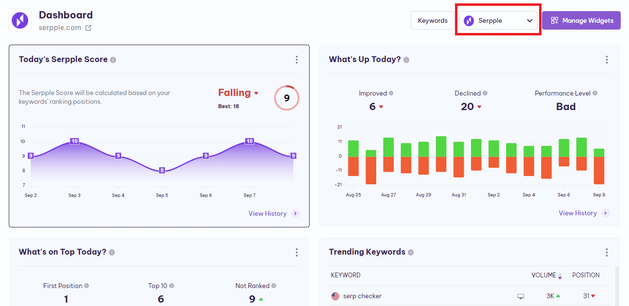
Task: Click the Bad performance level value
Action: tap(566, 107)
